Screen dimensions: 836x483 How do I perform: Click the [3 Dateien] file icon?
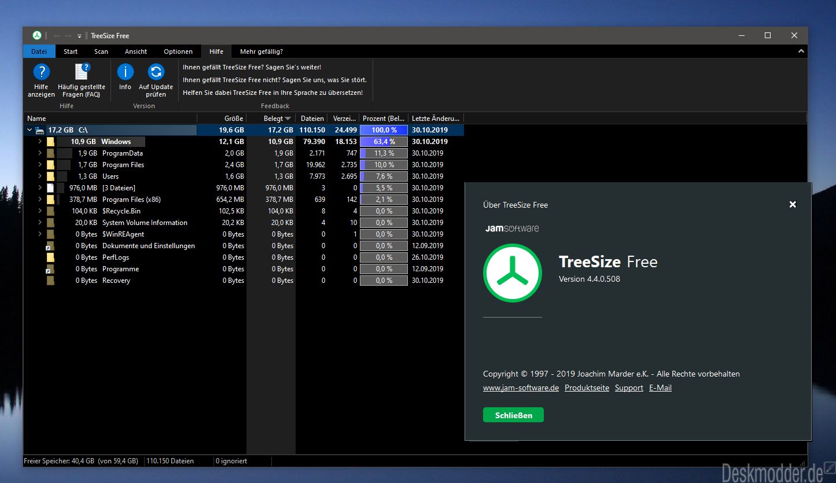51,188
